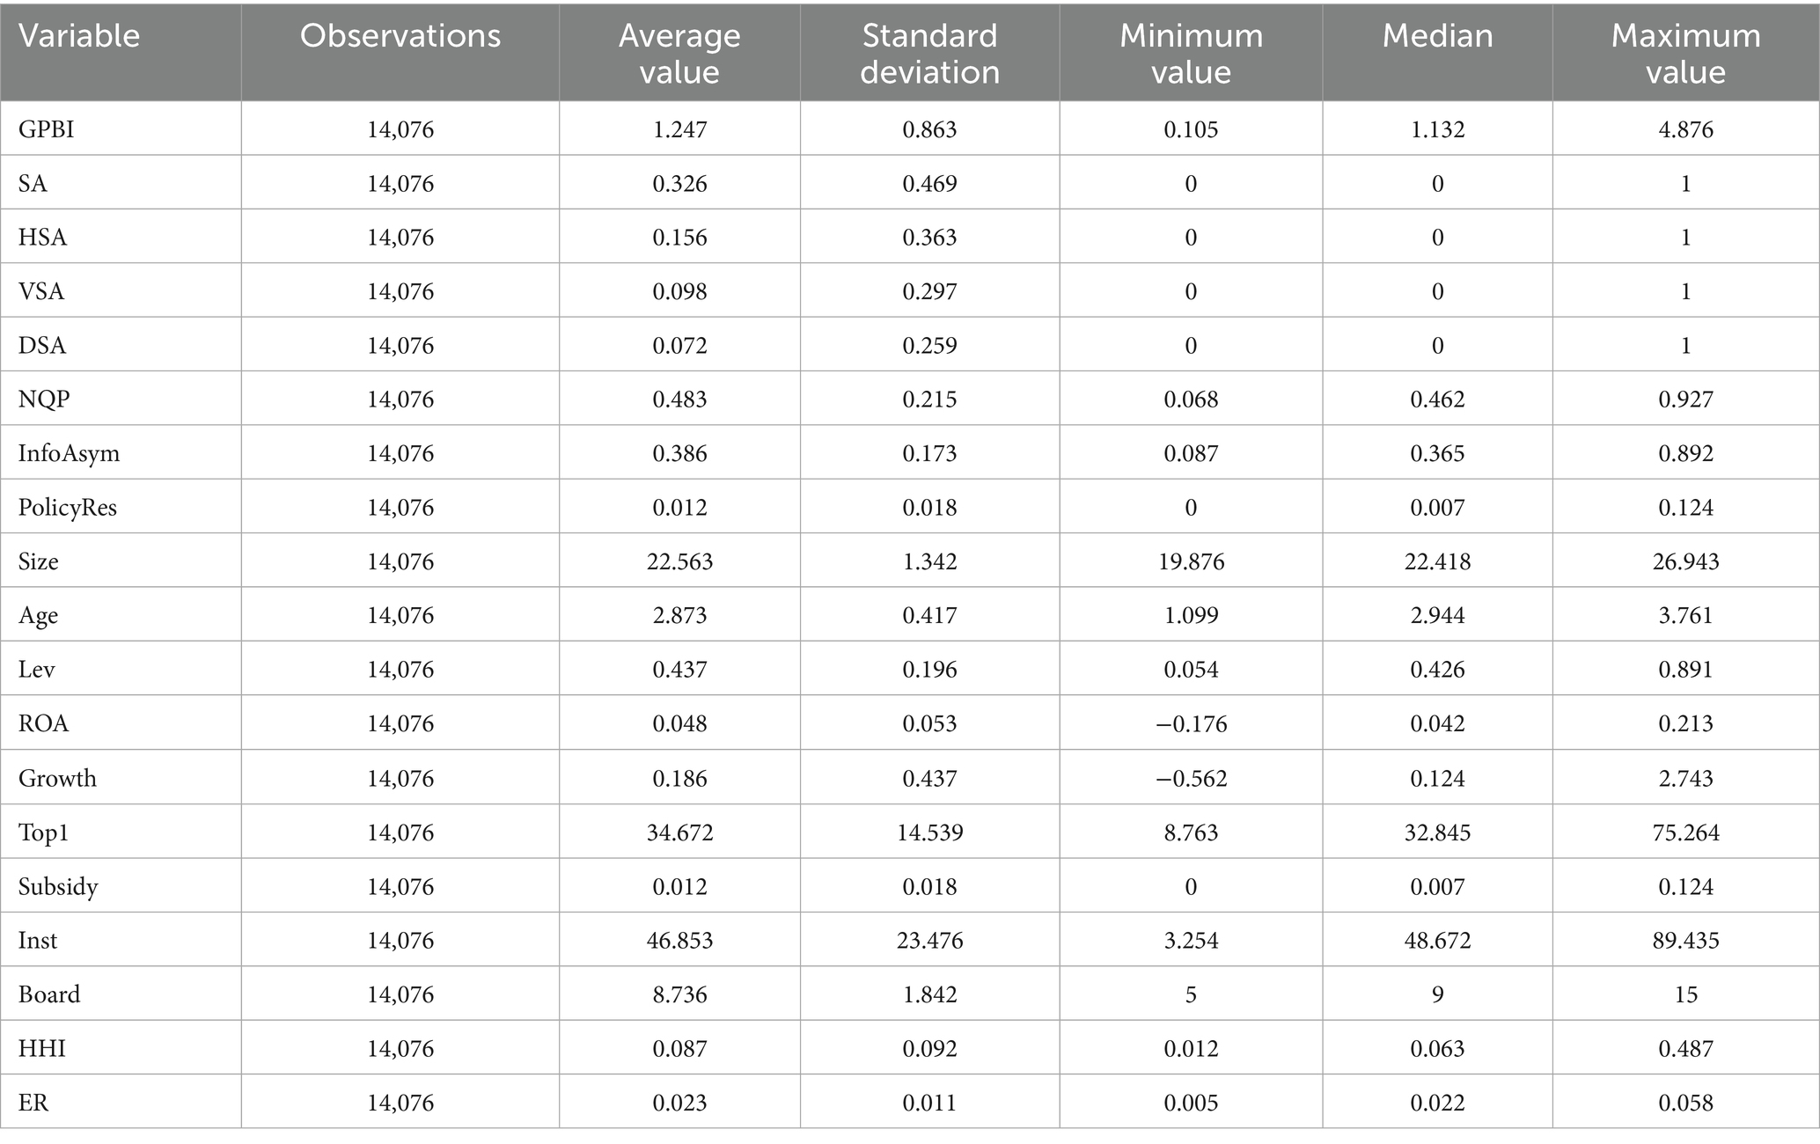Select the observations cell in NQP row
This screenshot has height=1144, width=1820.
click(400, 400)
